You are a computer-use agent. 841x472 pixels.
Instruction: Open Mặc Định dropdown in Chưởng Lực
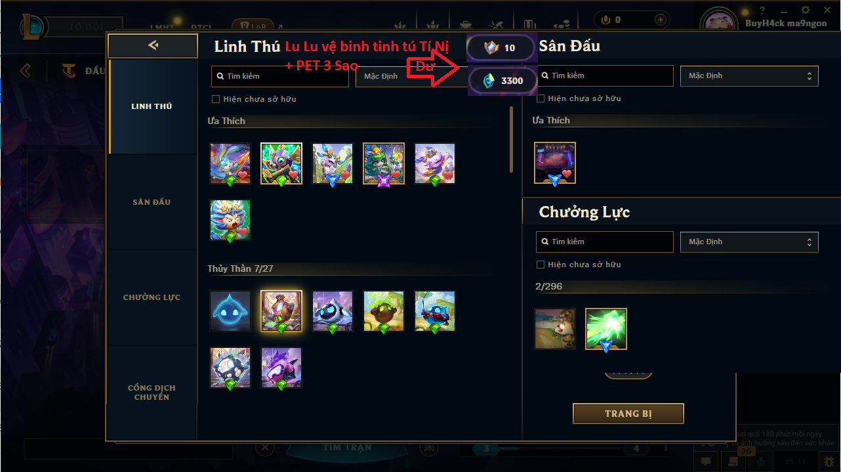749,242
